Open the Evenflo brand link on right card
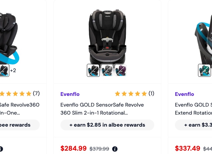 [184, 94]
